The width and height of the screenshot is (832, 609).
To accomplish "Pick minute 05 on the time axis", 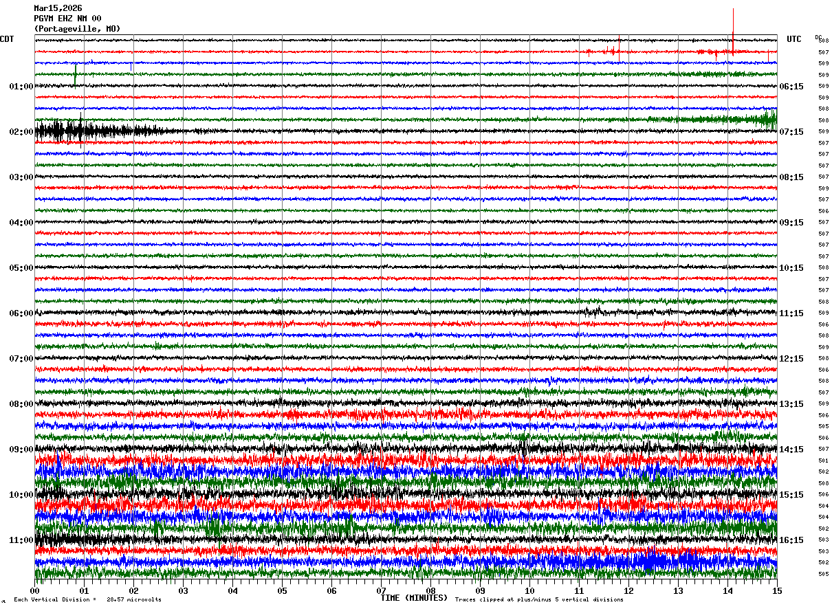I will click(x=283, y=590).
